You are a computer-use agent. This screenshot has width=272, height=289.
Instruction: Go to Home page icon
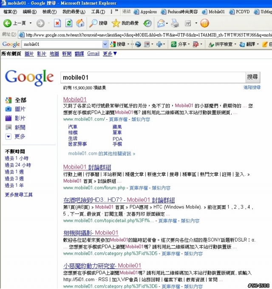click(x=80, y=23)
